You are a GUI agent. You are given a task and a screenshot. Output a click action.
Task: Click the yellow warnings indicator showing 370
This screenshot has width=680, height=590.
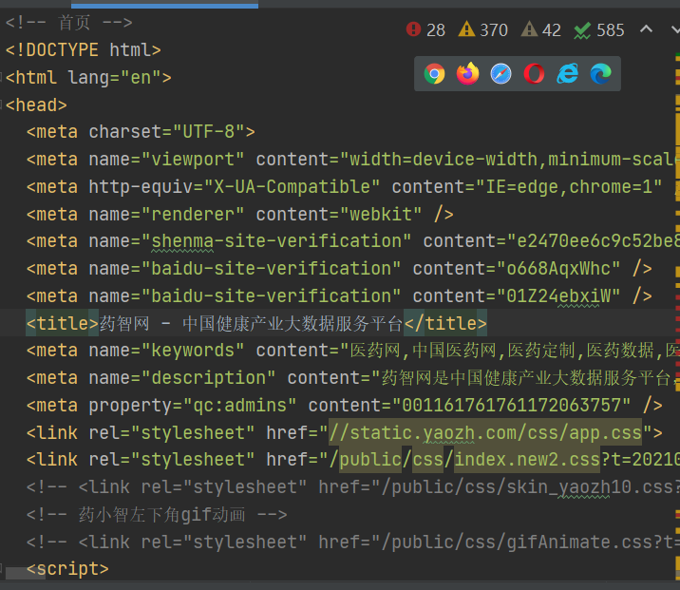[482, 30]
